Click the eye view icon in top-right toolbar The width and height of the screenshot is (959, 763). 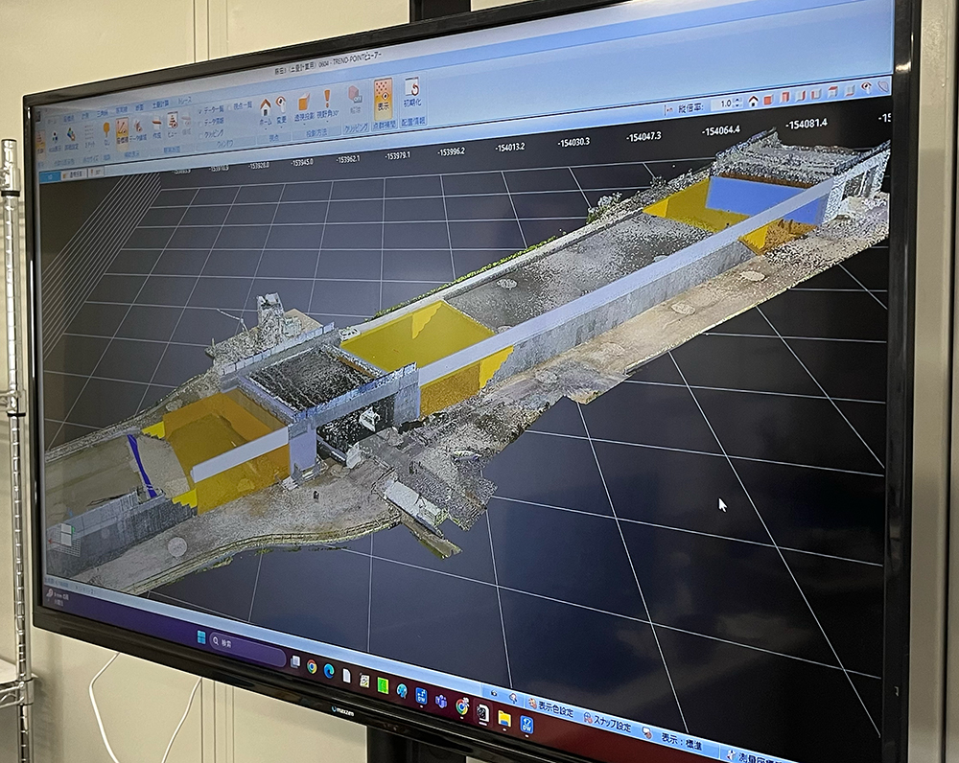pos(866,87)
